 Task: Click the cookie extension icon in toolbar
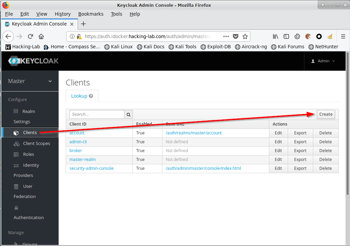(x=308, y=36)
